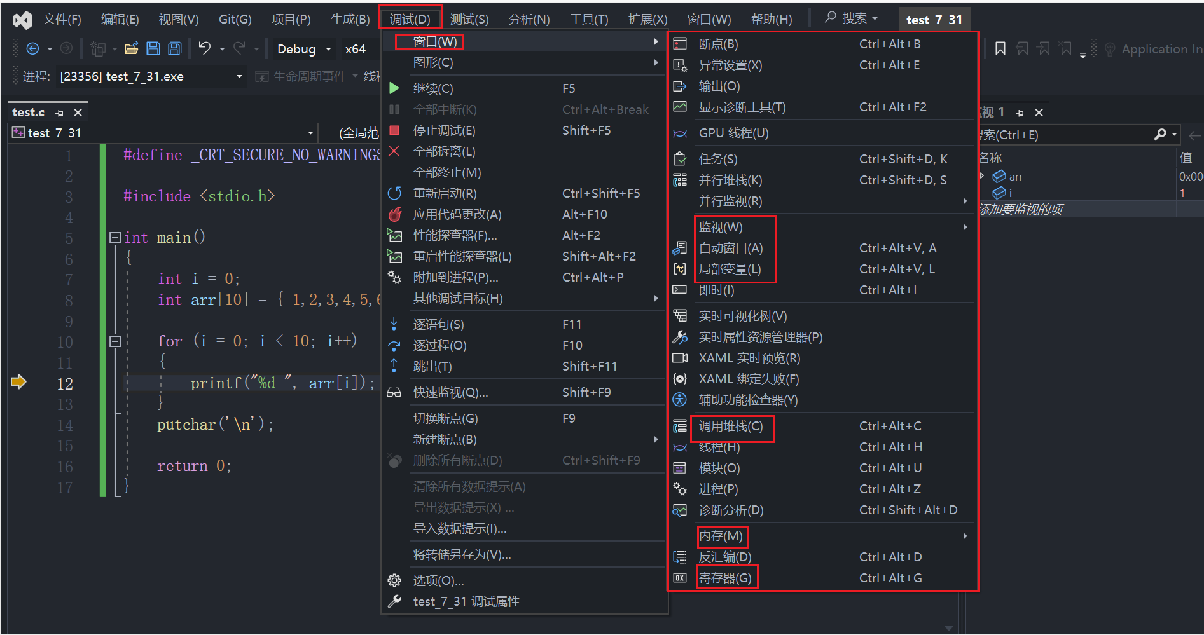Click the Exception Settings icon
Image resolution: width=1204 pixels, height=635 pixels.
point(680,65)
